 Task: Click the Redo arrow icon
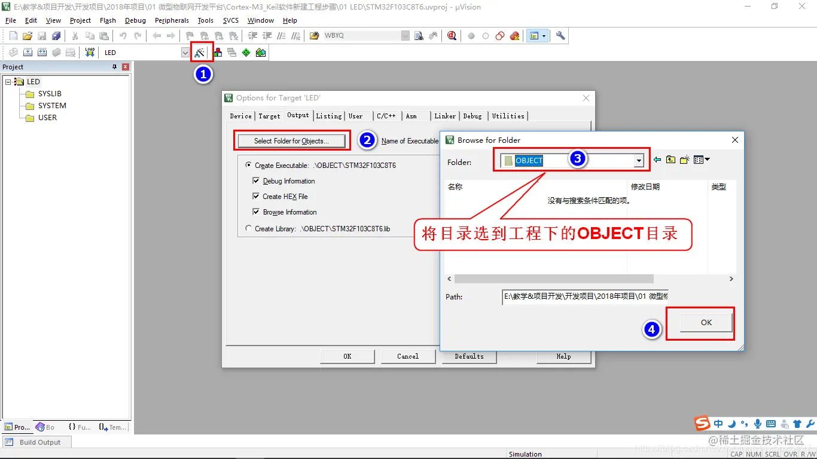pyautogui.click(x=138, y=36)
